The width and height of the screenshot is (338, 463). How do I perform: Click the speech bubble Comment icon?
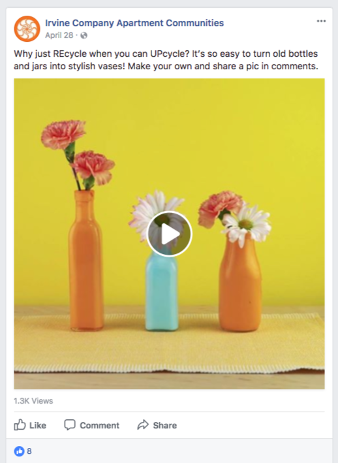(70, 425)
